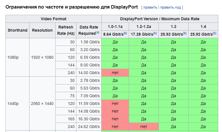Image resolution: width=222 pixels, height=132 pixels.
Task: Click the 'Video Format' header cell
Action: coord(53,19)
